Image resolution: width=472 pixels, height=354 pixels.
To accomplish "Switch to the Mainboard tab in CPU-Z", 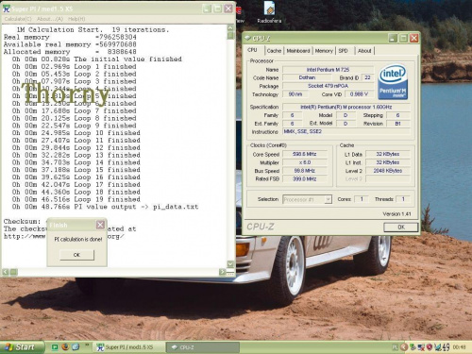I will coord(298,51).
